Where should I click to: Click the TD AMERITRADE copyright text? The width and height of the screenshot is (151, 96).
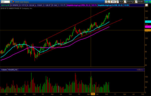point(16,8)
